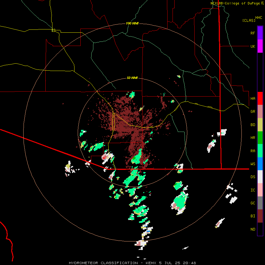
Task: Click the white DS legend color swatch
Action: click(x=260, y=177)
